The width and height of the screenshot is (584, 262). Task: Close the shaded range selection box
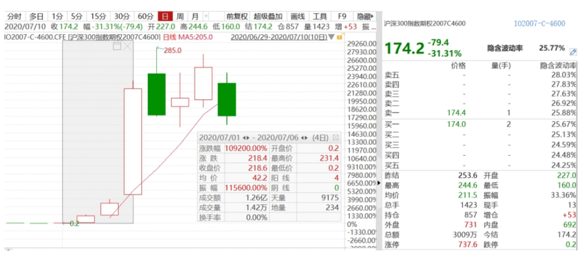pos(128,46)
